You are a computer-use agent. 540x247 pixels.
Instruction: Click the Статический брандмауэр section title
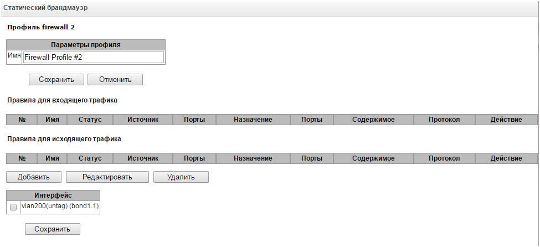(45, 8)
